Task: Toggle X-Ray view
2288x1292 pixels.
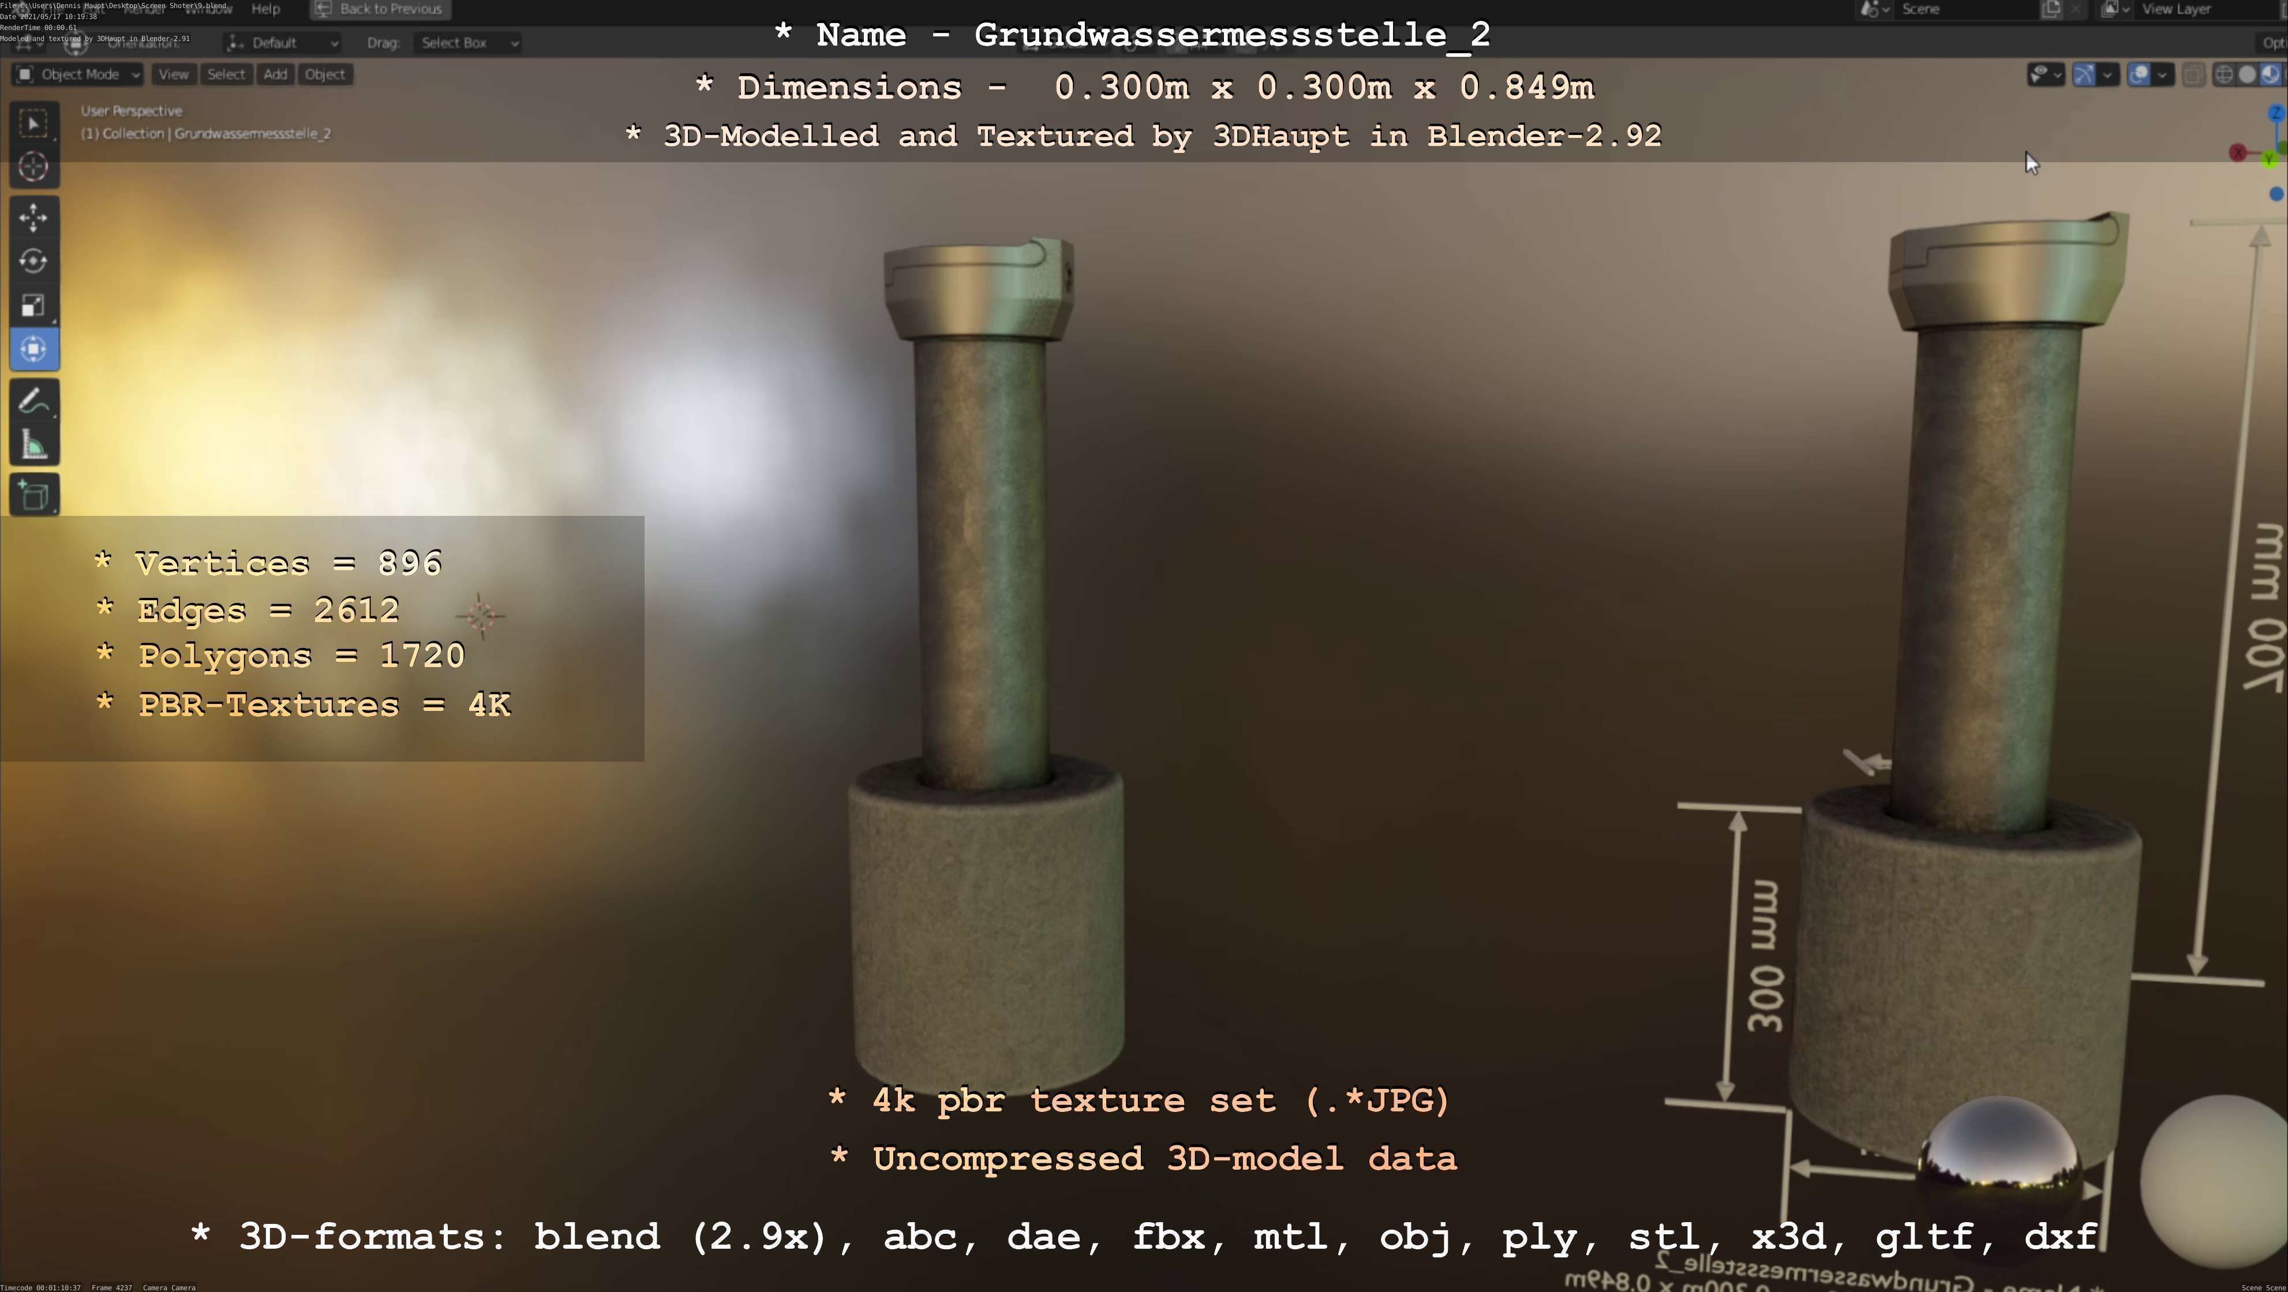Action: coord(2193,74)
